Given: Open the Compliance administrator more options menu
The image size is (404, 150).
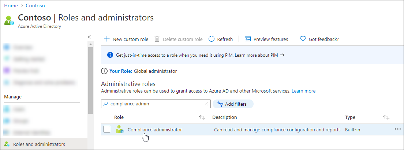Looking at the screenshot, I should tap(398, 129).
